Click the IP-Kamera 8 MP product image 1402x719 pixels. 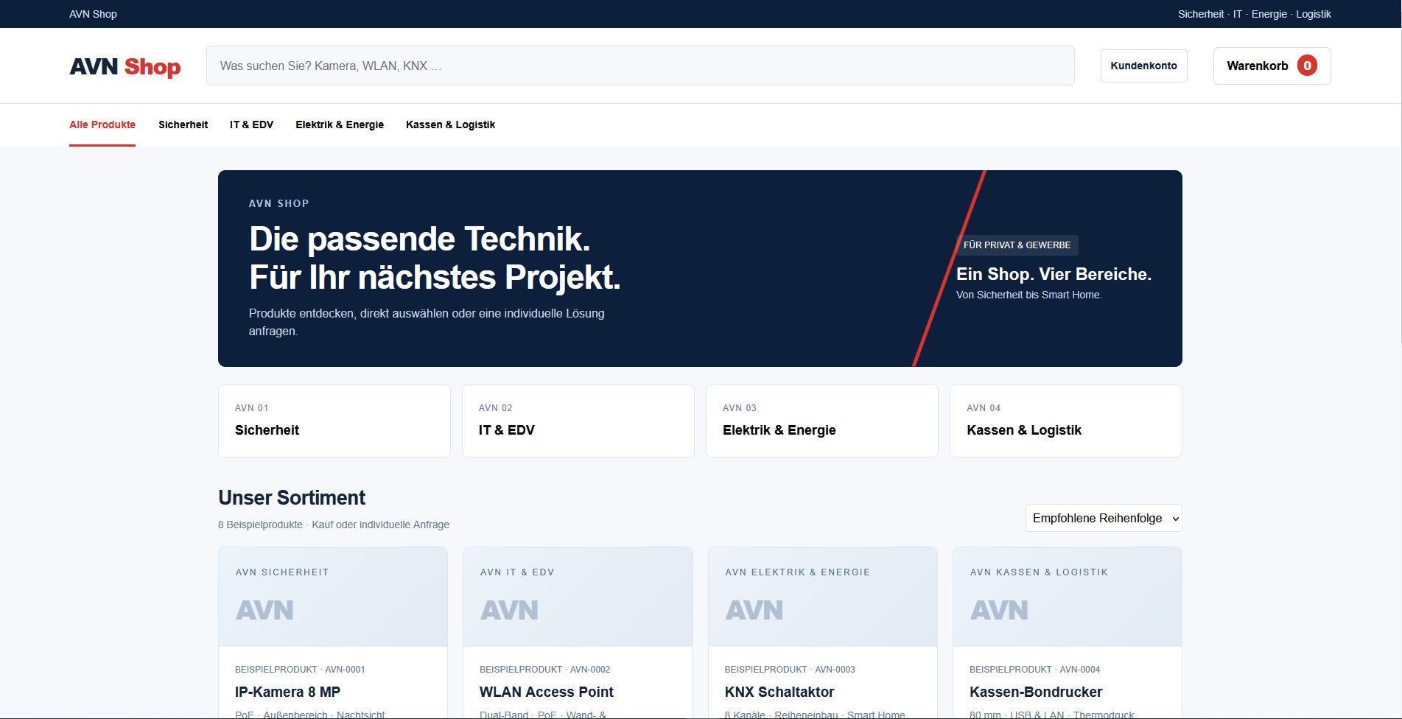(x=333, y=597)
